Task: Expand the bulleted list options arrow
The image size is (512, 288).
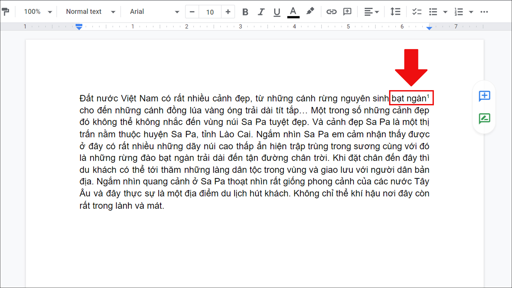Action: click(445, 12)
